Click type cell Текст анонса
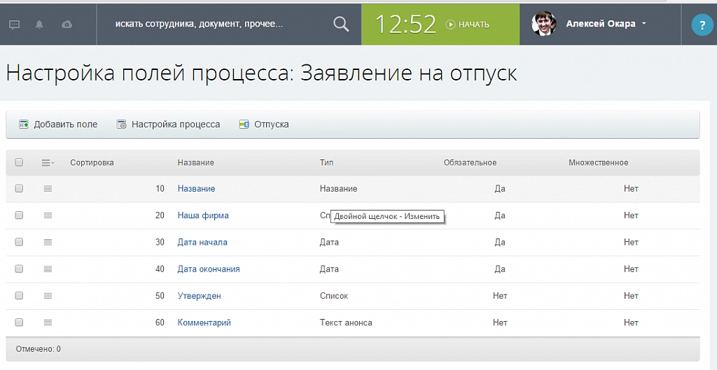 click(x=346, y=322)
